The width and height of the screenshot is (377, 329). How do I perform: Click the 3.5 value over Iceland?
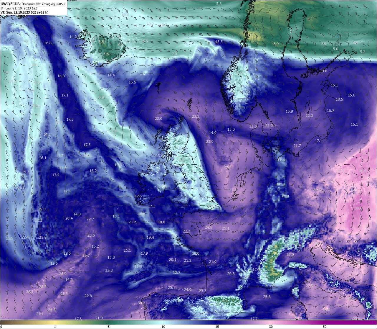[101, 42]
